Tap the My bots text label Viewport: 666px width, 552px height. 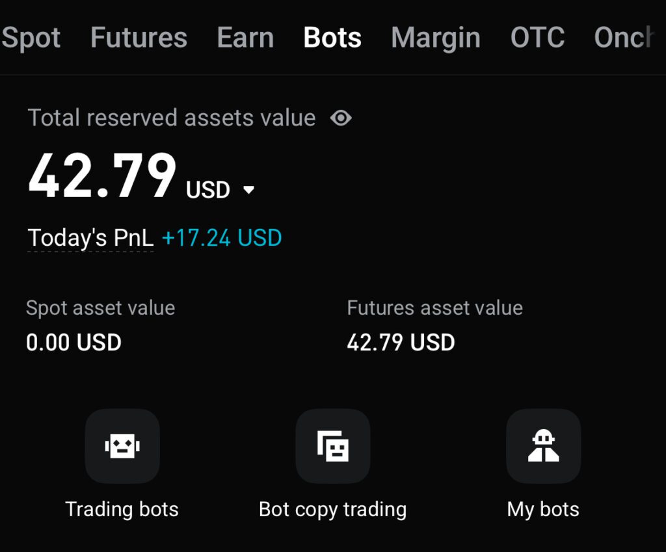(x=543, y=509)
